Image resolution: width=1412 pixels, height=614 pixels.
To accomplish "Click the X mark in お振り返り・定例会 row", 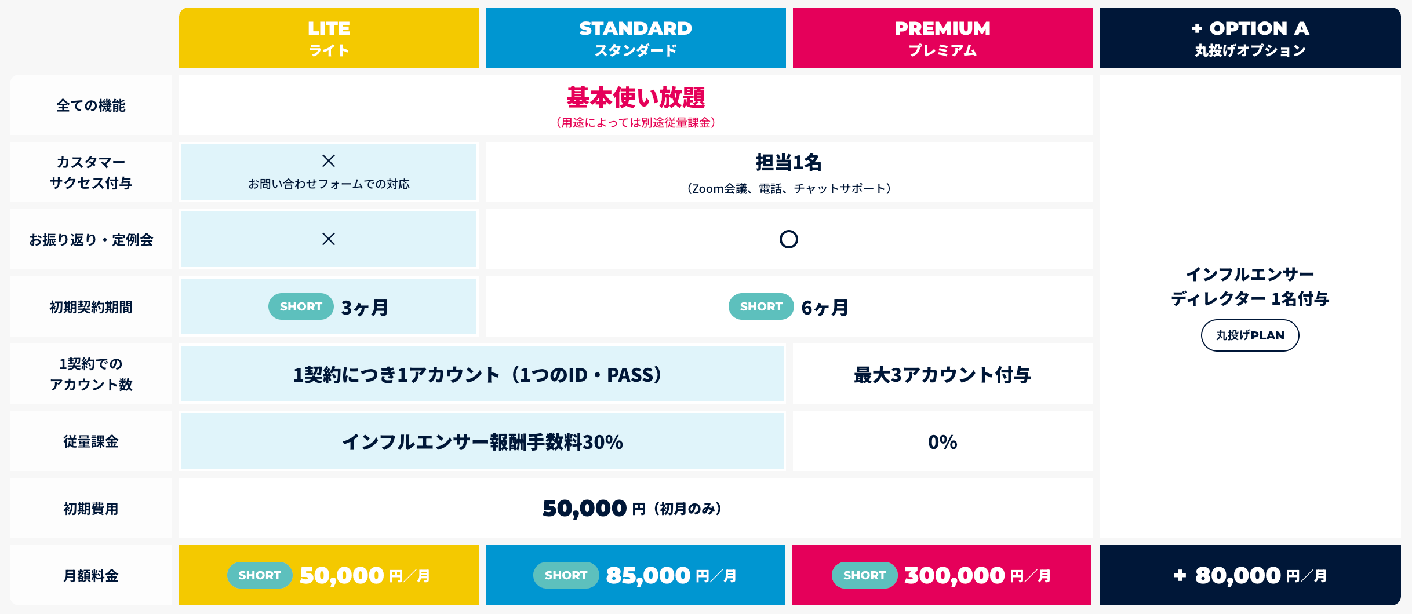I will (x=329, y=239).
